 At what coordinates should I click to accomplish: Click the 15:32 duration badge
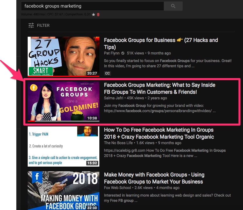92,163
